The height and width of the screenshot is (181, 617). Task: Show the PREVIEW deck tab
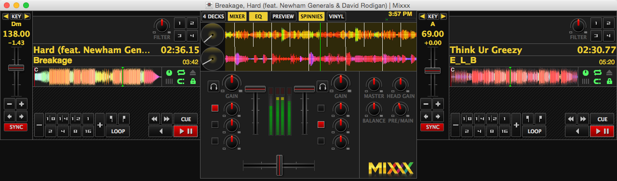pos(283,16)
